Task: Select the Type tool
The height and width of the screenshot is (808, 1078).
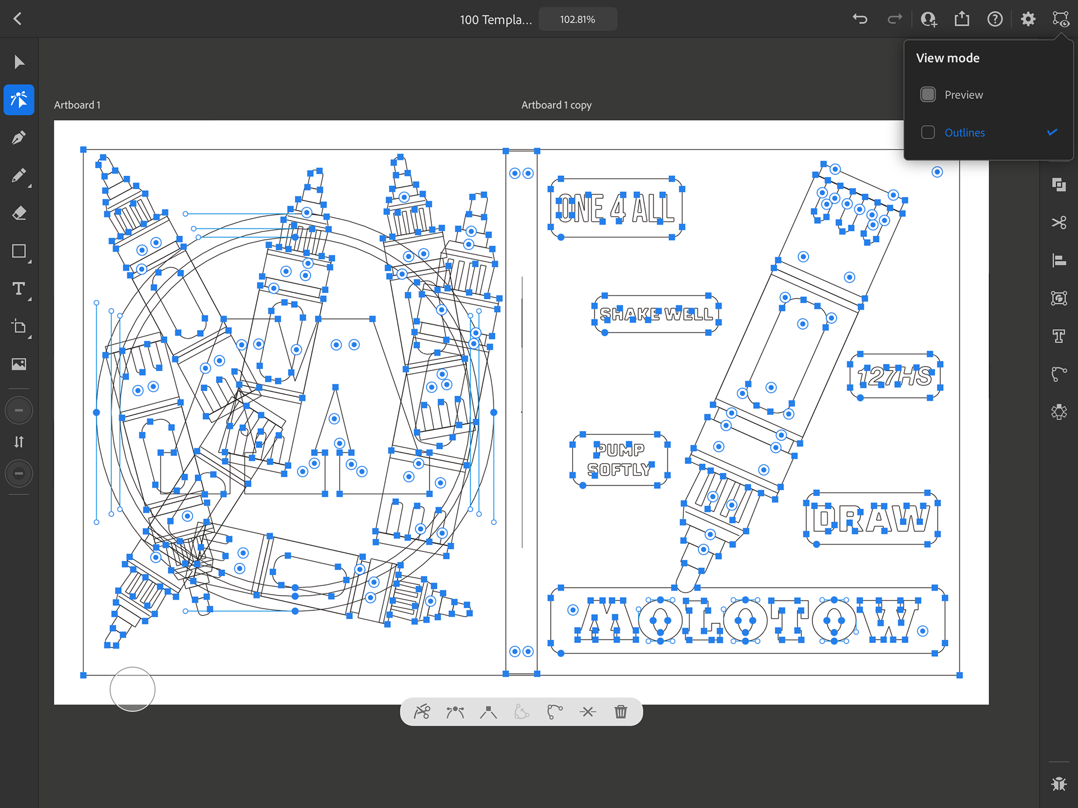Action: pos(19,289)
